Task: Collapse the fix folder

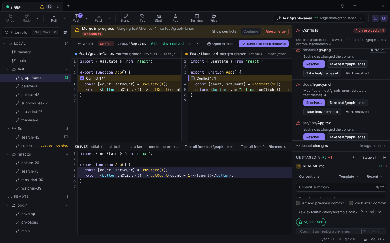Action: 8,129
